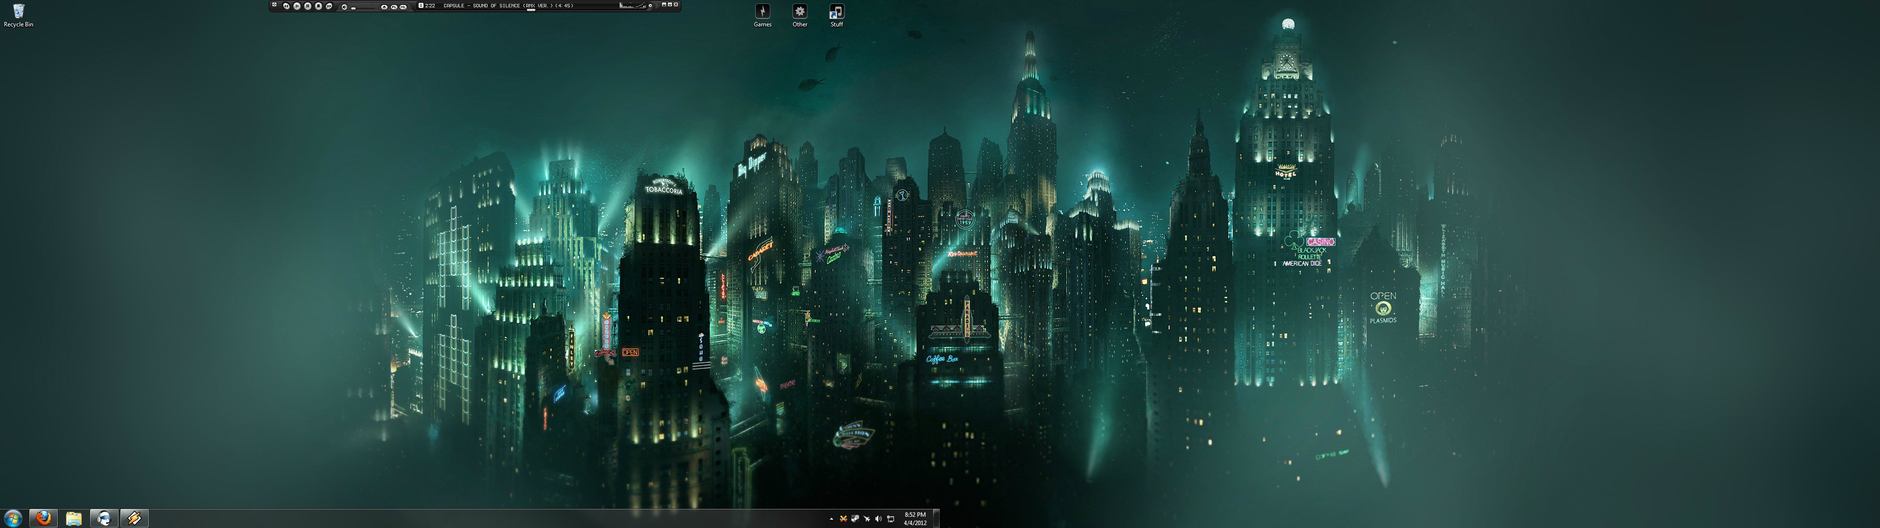Click the Winamp spectrum visualizer
This screenshot has height=528, width=1880.
click(632, 6)
